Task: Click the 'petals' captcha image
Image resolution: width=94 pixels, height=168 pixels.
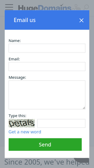Action: 22,123
